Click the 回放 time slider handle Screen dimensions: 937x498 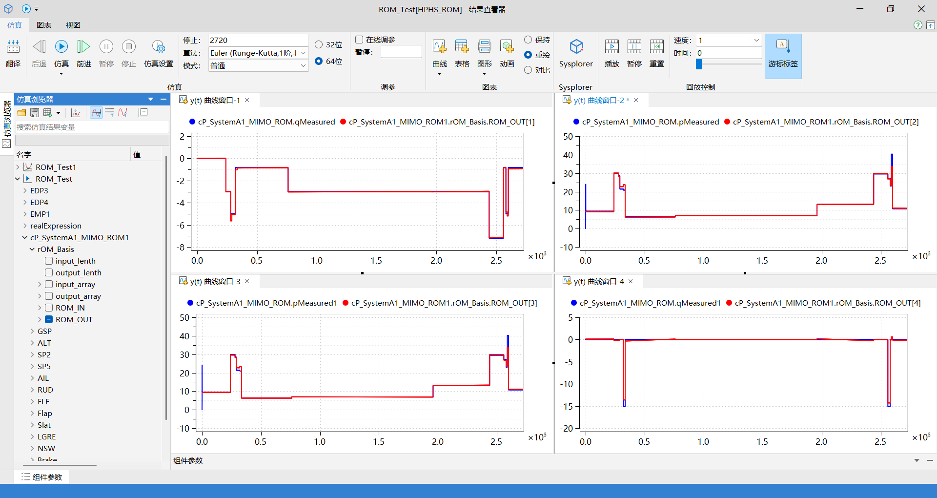699,64
